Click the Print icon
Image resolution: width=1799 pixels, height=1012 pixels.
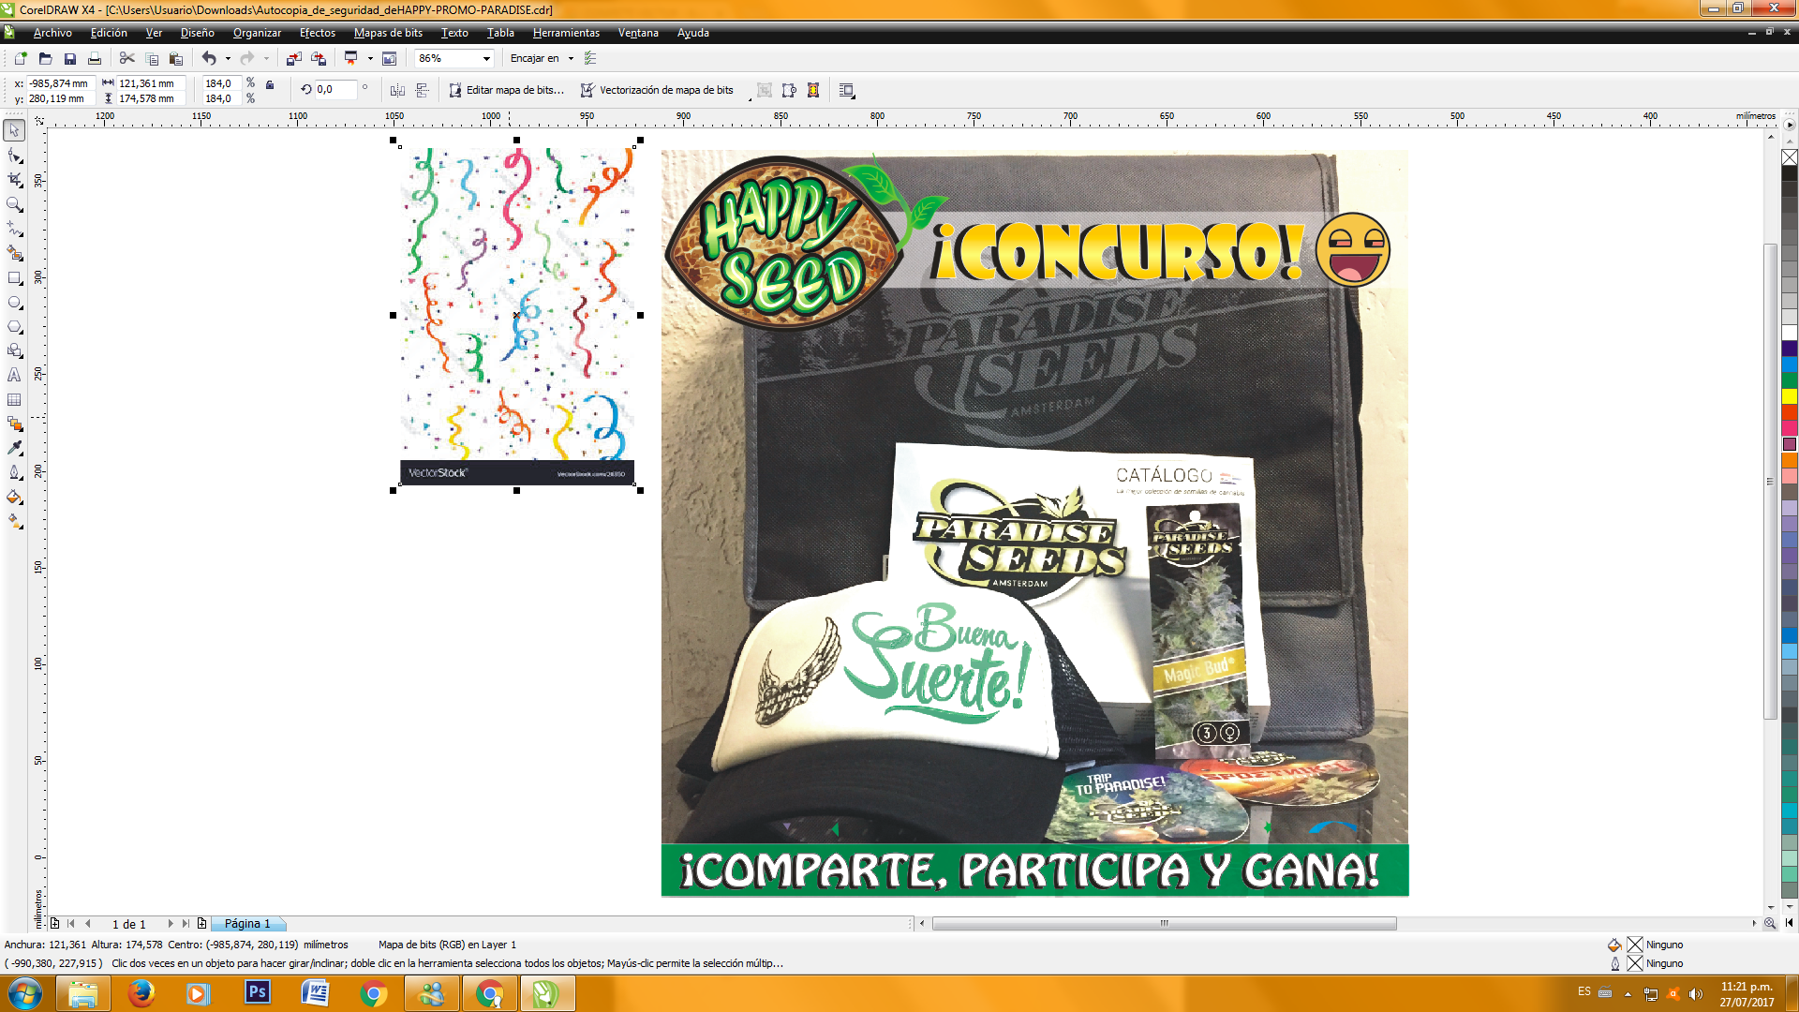point(94,58)
